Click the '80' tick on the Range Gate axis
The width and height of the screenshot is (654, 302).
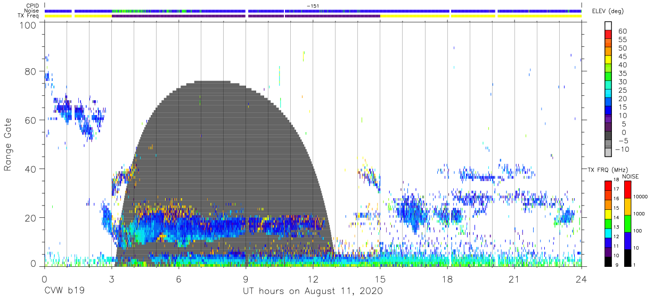pos(30,71)
